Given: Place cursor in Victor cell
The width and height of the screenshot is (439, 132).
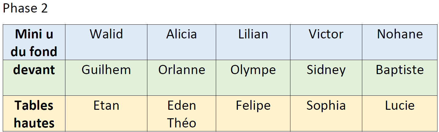Looking at the screenshot, I should 326,34.
